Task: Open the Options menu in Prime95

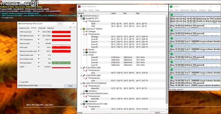Action: (x=194, y=10)
